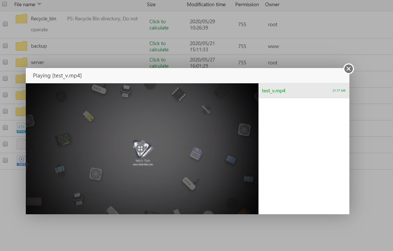
Task: Sort using the File name arrow
Action: click(x=39, y=4)
